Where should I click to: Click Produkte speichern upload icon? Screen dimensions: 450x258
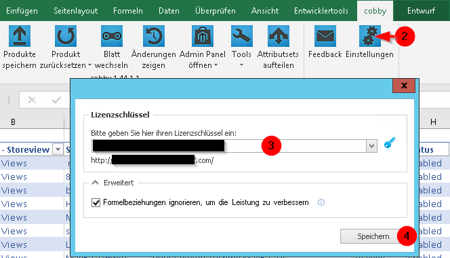pyautogui.click(x=20, y=36)
